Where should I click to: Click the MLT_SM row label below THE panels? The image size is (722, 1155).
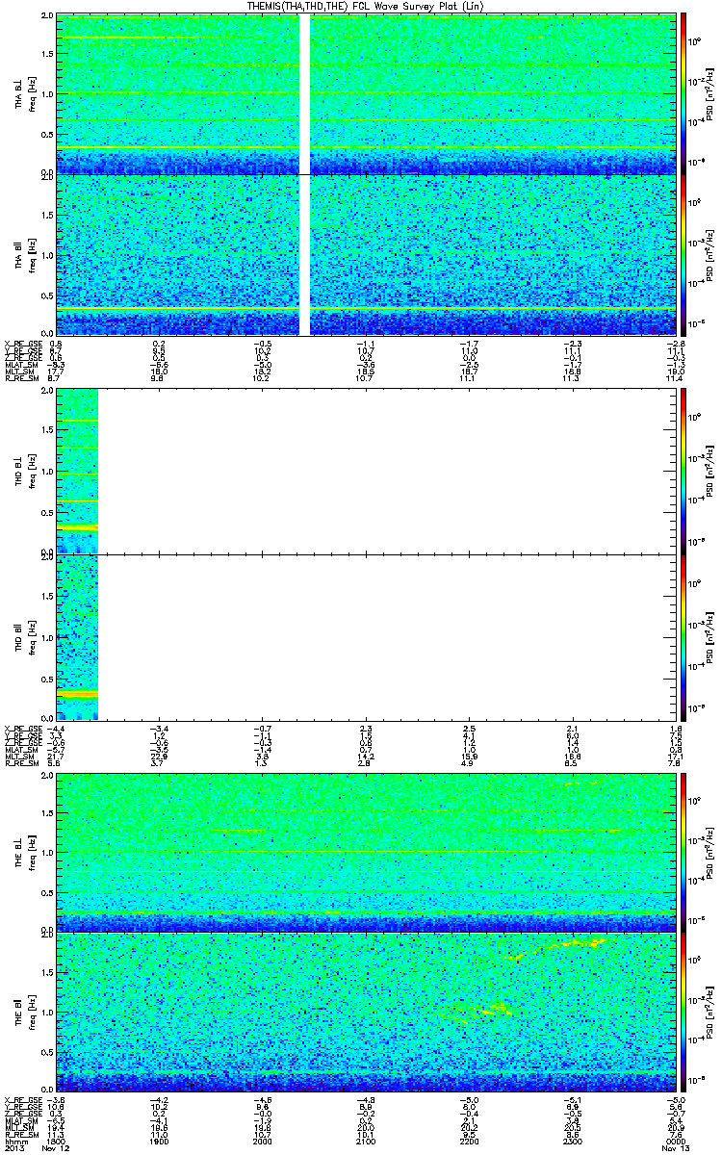pyautogui.click(x=18, y=1129)
